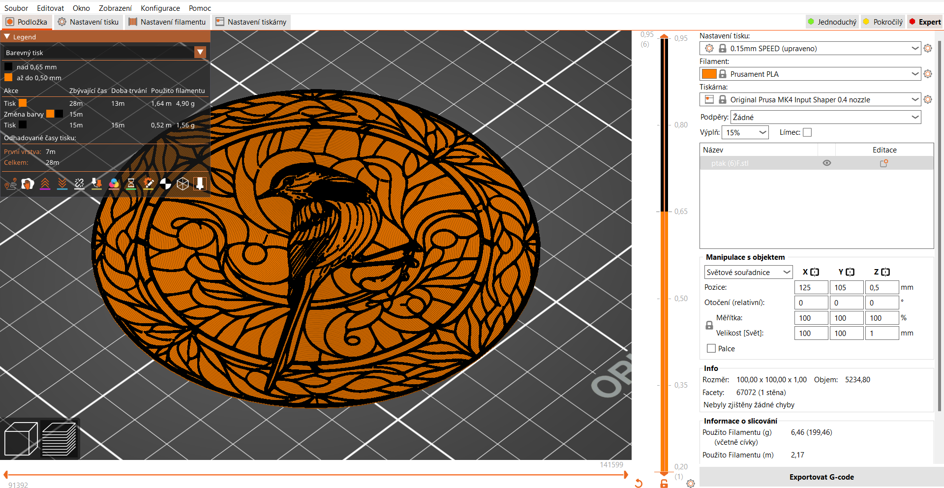Open Prusament PLA filament dropdown
This screenshot has width=944, height=488.
click(x=915, y=74)
